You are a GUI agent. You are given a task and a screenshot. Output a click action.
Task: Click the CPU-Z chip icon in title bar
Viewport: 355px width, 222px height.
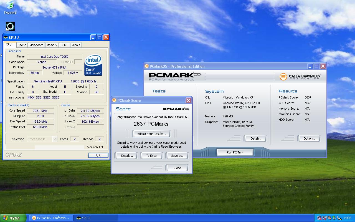pyautogui.click(x=6, y=37)
